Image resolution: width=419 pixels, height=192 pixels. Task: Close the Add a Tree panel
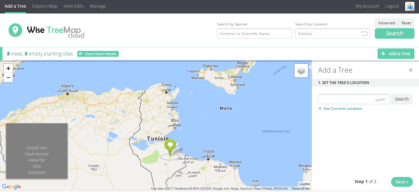[411, 70]
